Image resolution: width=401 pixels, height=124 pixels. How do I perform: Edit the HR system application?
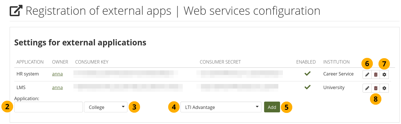pyautogui.click(x=367, y=74)
